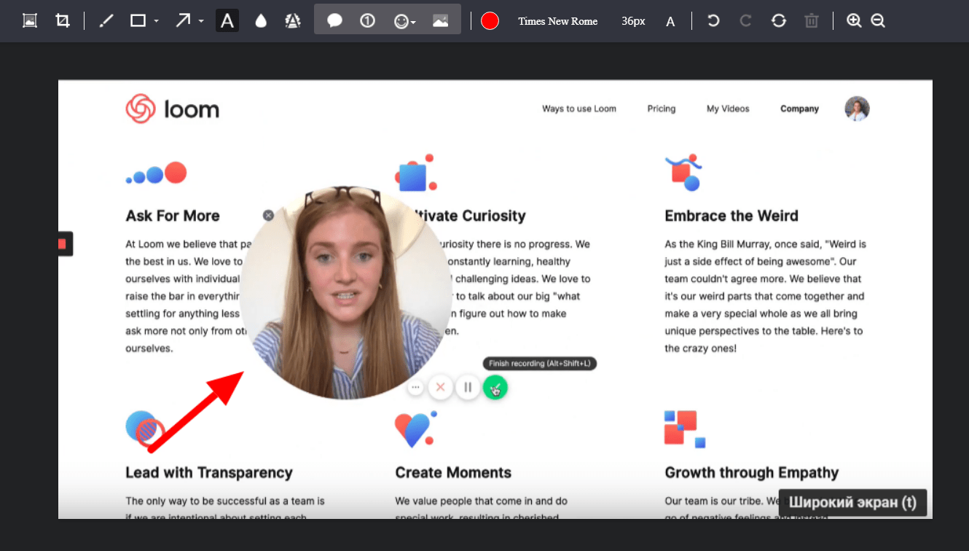Screen dimensions: 969x551
Task: Pause the Loom recording
Action: pos(468,387)
